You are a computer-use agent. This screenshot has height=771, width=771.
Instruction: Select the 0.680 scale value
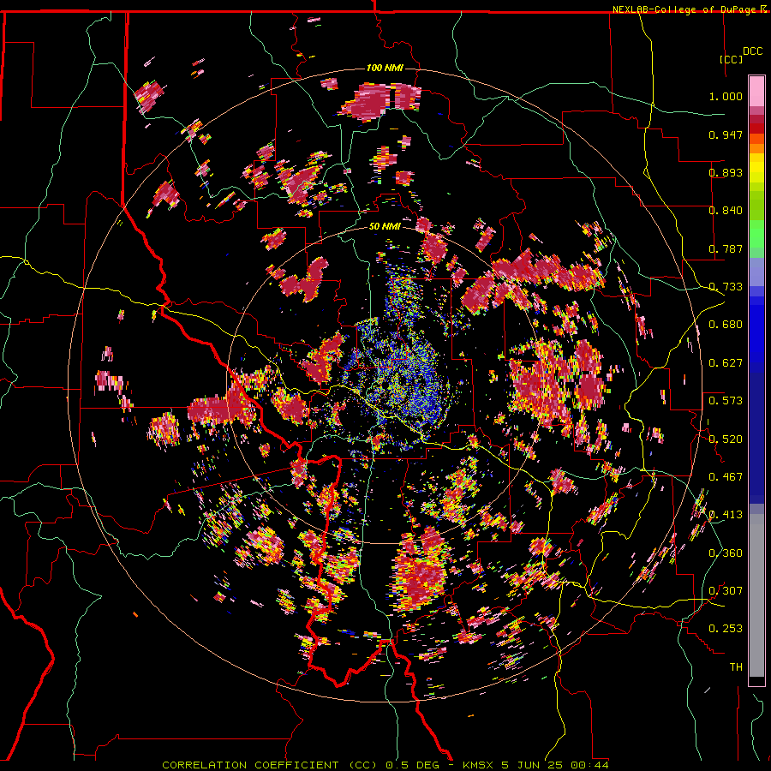click(x=726, y=325)
